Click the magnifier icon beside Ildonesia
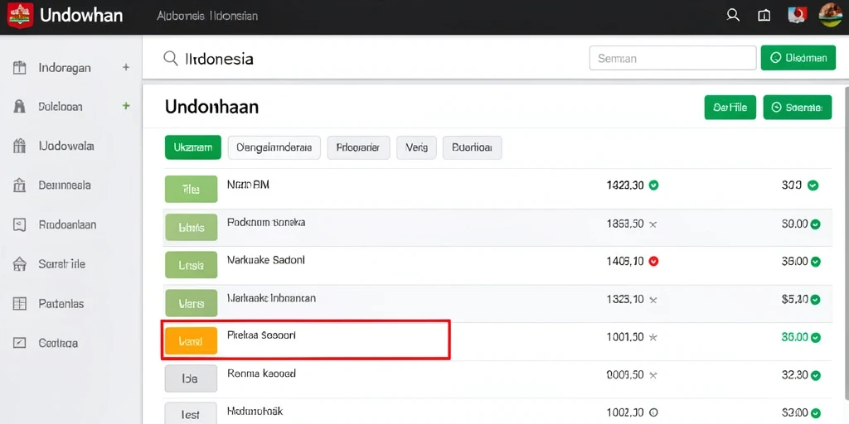849x424 pixels. pyautogui.click(x=171, y=58)
